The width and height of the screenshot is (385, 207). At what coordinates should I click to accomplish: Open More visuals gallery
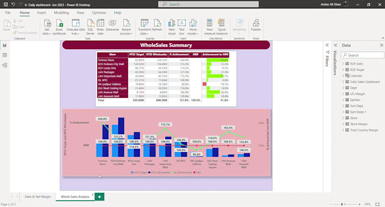[x=192, y=27]
